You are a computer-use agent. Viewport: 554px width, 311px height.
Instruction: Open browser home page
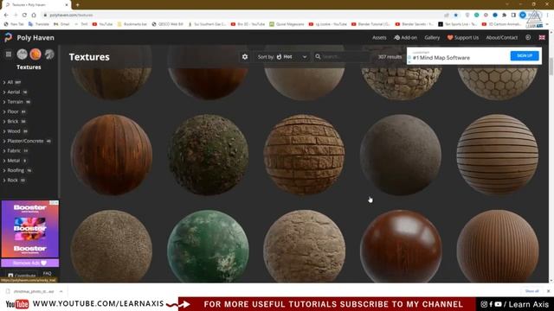(x=34, y=15)
